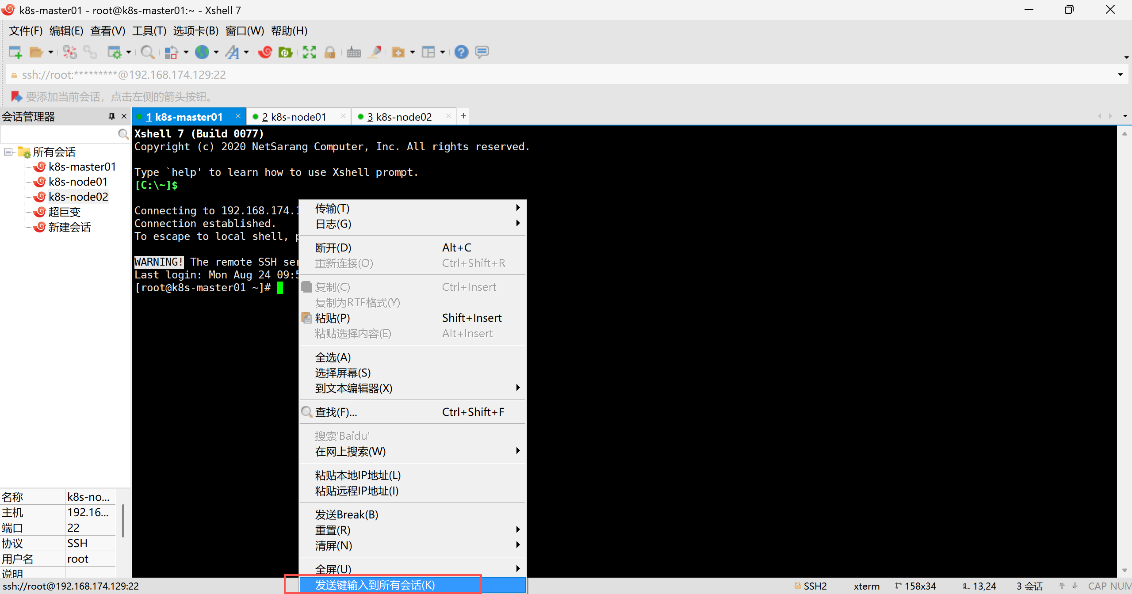Open the 工具(T) menu
The height and width of the screenshot is (594, 1132).
(x=149, y=31)
